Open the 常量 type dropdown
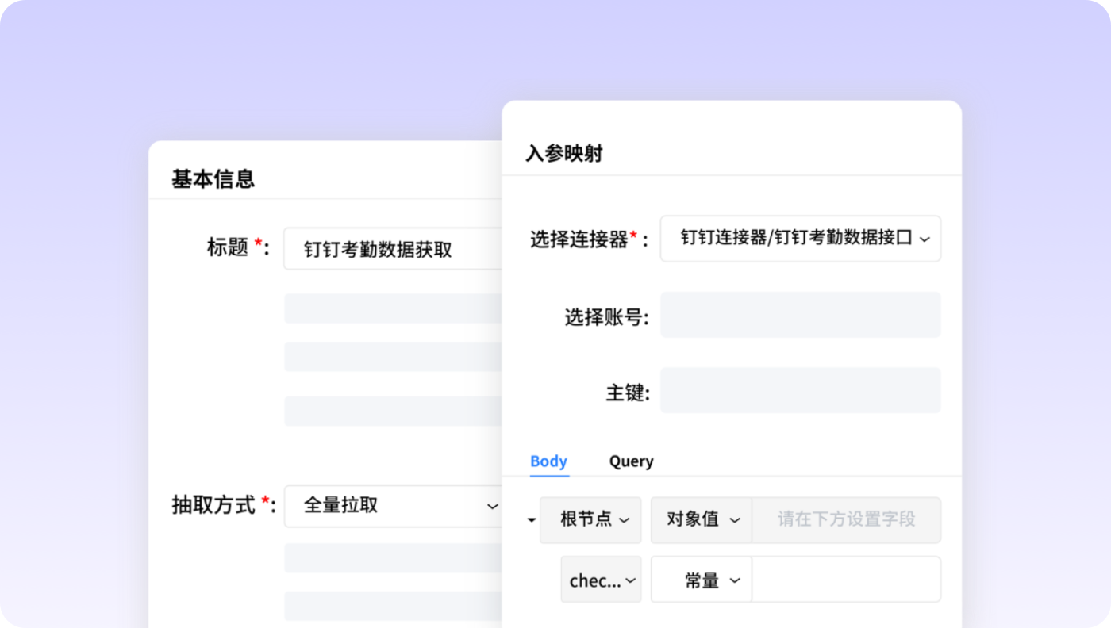This screenshot has width=1111, height=628. click(702, 580)
